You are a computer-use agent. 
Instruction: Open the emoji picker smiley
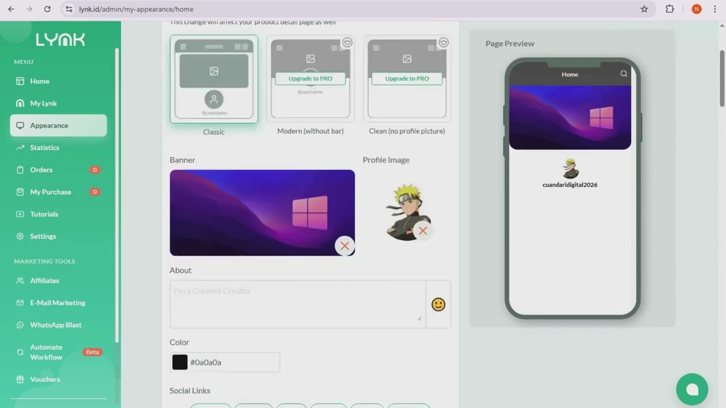pos(438,304)
